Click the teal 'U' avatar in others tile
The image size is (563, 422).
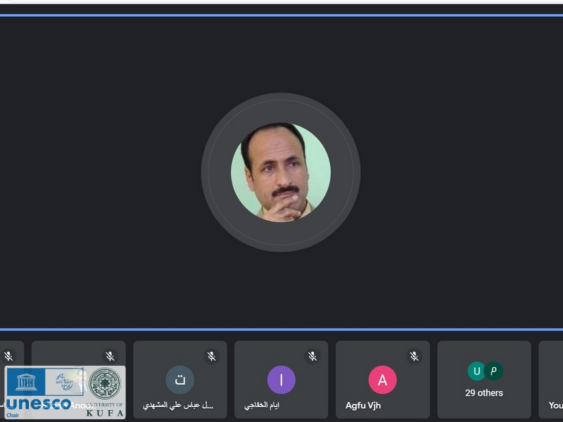[x=477, y=371]
